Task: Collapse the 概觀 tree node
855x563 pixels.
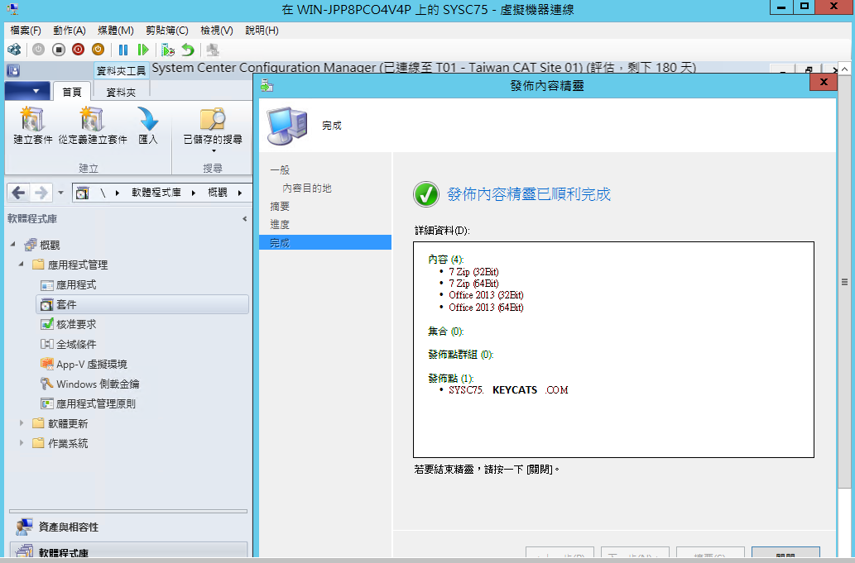Action: point(12,245)
